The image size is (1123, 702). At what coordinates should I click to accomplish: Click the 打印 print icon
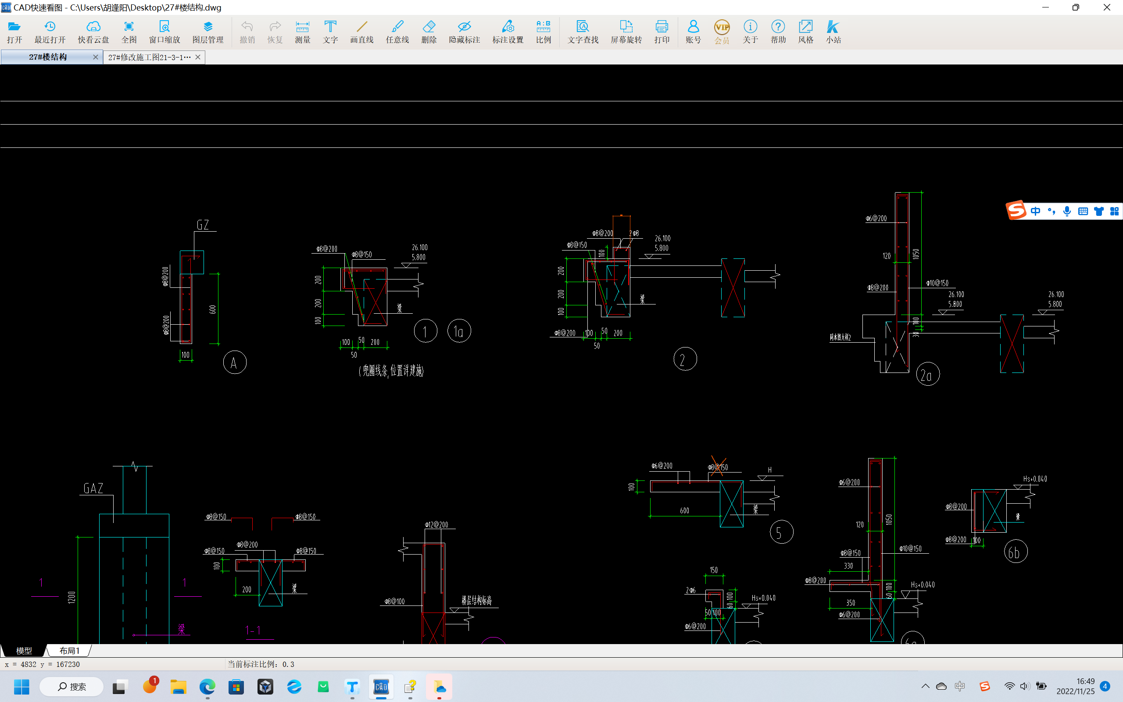(x=662, y=32)
